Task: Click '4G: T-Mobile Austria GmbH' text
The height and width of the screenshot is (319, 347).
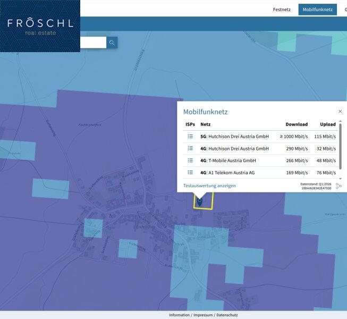Action: (228, 161)
